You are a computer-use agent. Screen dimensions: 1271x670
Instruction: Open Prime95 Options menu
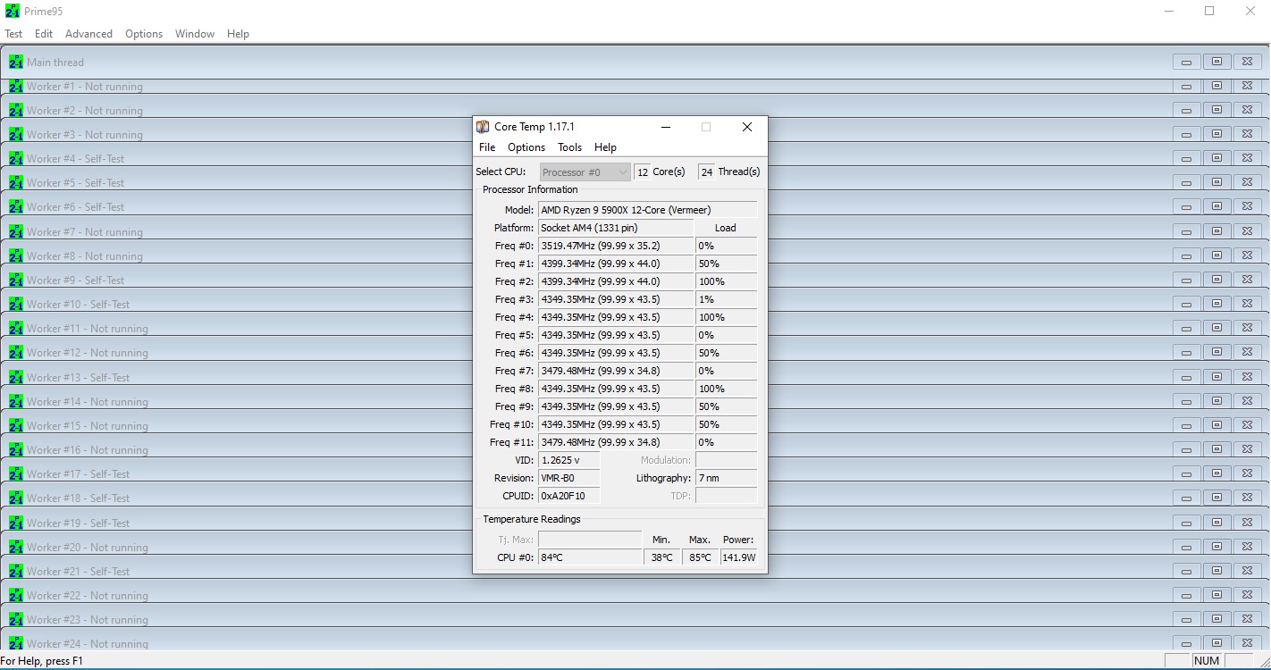click(144, 34)
